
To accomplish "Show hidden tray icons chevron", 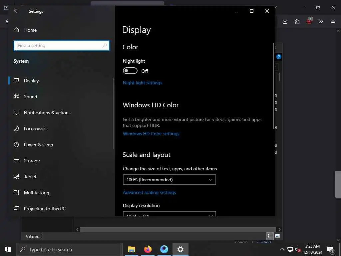I will [282, 249].
